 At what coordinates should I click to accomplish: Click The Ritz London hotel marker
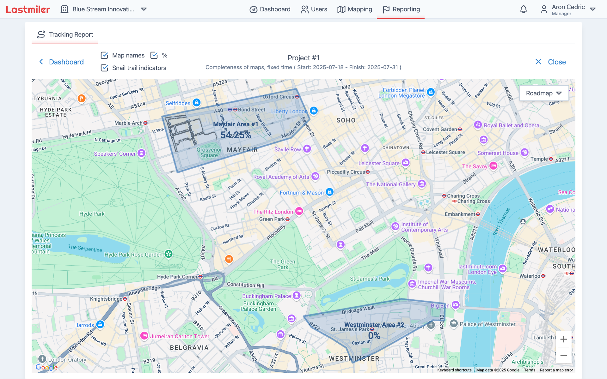pos(299,211)
